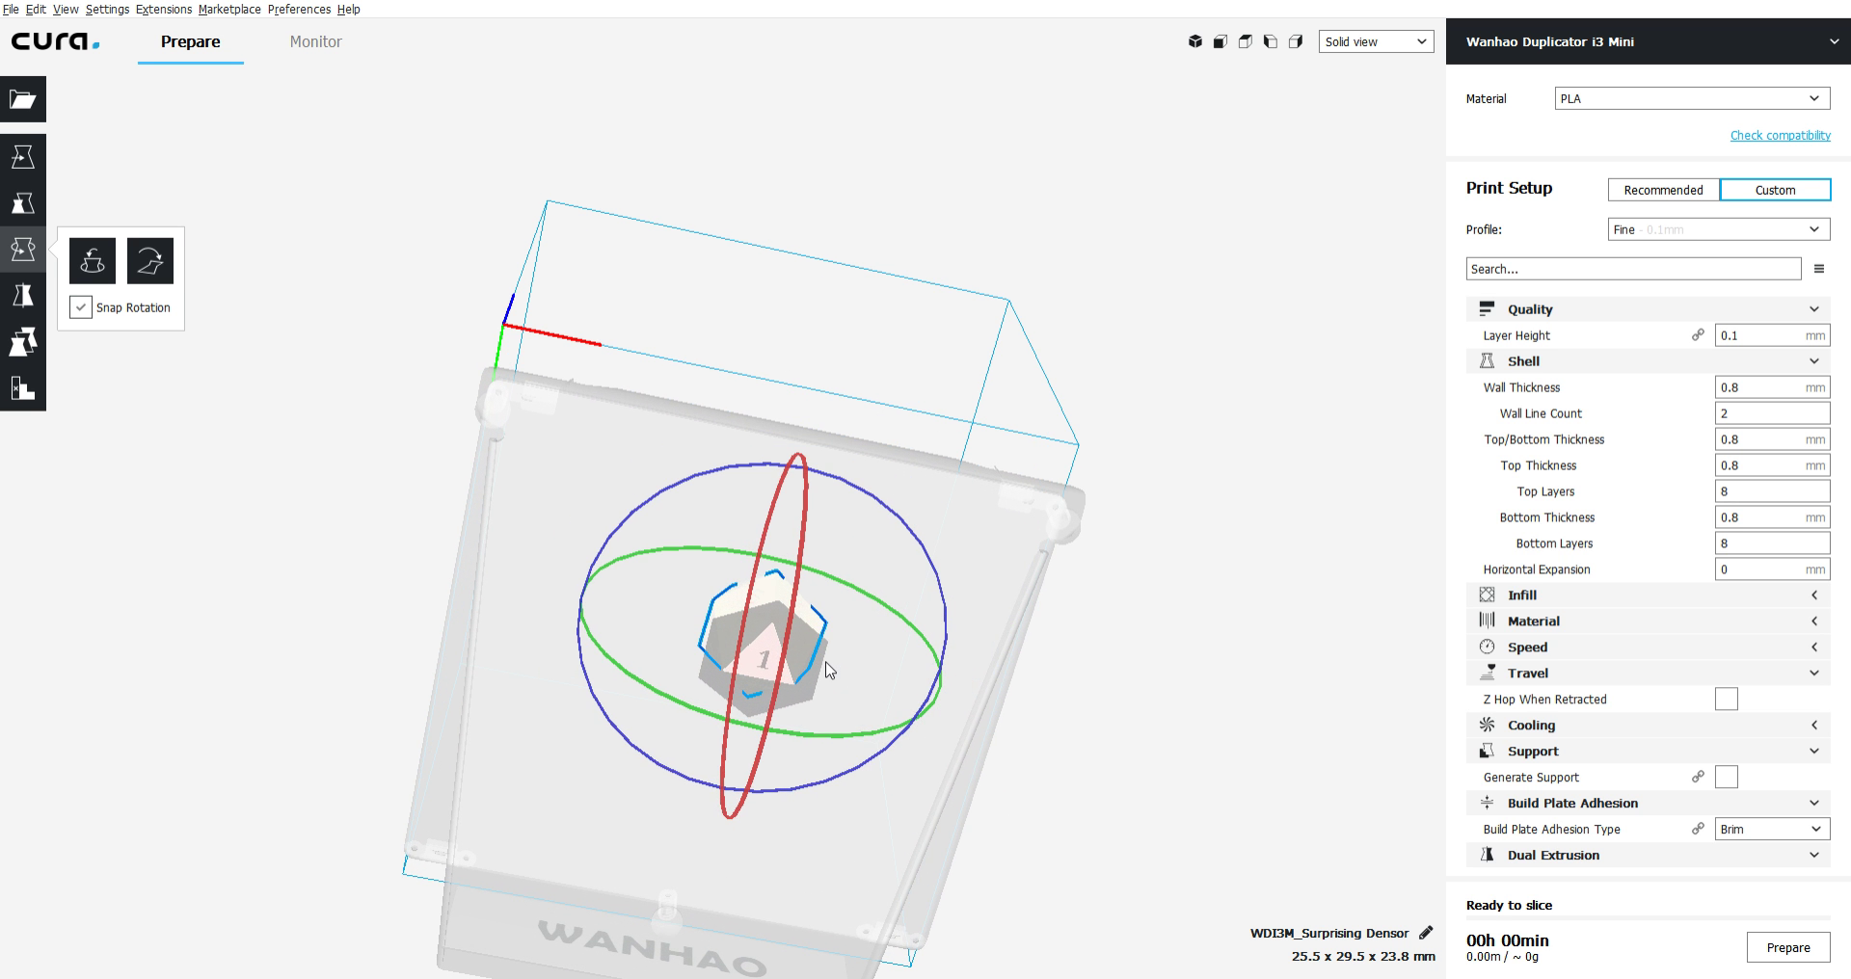The image size is (1851, 979).
Task: Click the Top Layers value field
Action: [1772, 491]
